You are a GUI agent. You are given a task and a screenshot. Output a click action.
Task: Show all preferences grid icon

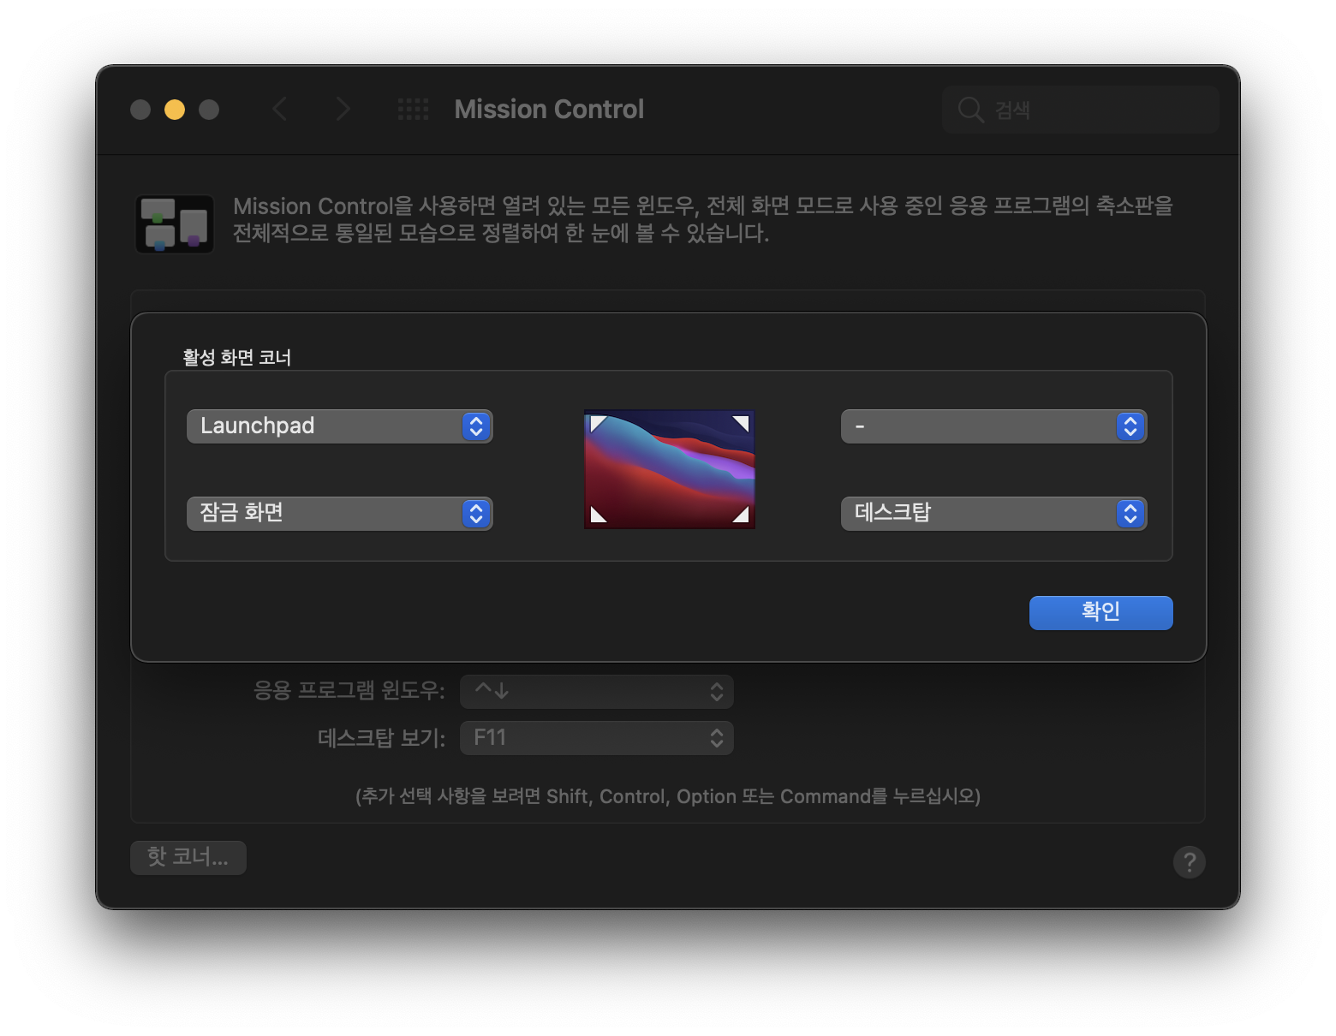coord(414,110)
